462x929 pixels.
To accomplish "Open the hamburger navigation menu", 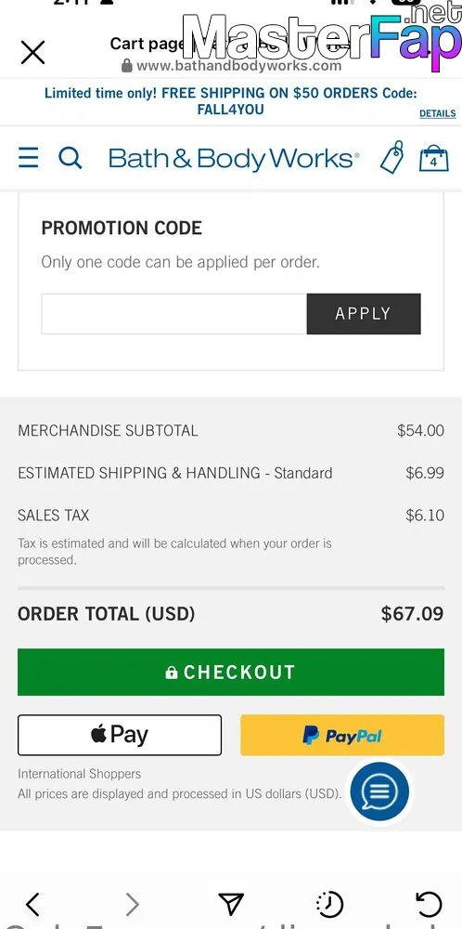I will pos(29,158).
